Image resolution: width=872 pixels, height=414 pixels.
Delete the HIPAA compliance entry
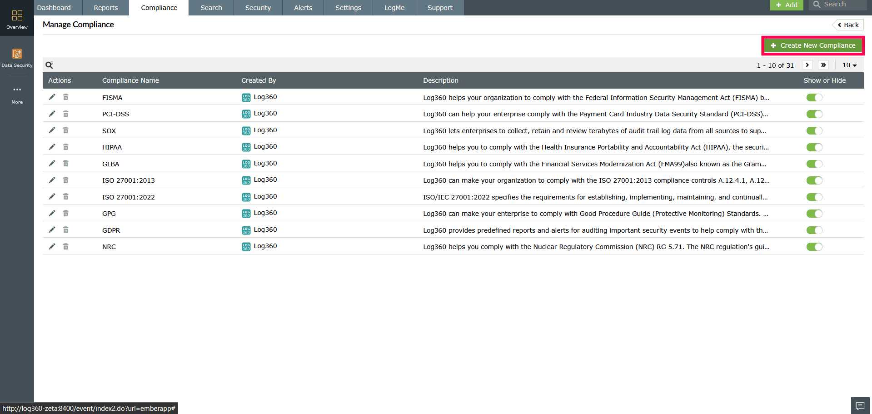pos(65,147)
